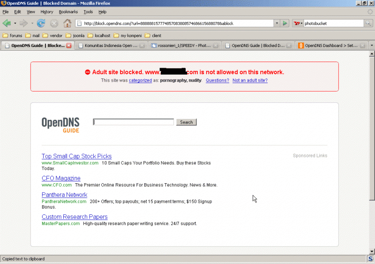Click the OpenDNS Guide logo
The width and height of the screenshot is (375, 264).
click(60, 124)
